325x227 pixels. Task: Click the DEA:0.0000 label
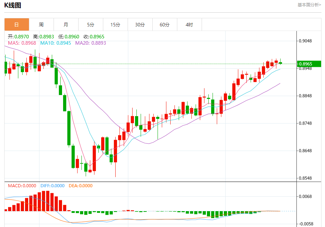click(x=81, y=185)
